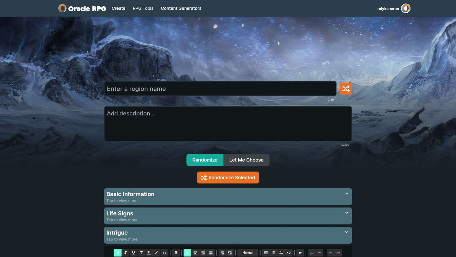
Task: Apply underline formatting to the text
Action: point(133,253)
